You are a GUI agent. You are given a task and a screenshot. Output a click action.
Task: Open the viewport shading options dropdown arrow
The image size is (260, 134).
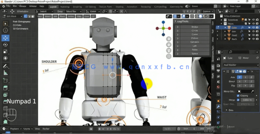[211, 16]
